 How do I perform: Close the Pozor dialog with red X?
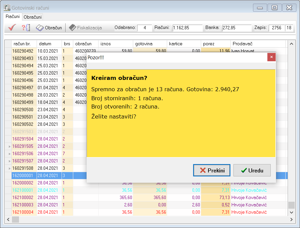(x=271, y=57)
